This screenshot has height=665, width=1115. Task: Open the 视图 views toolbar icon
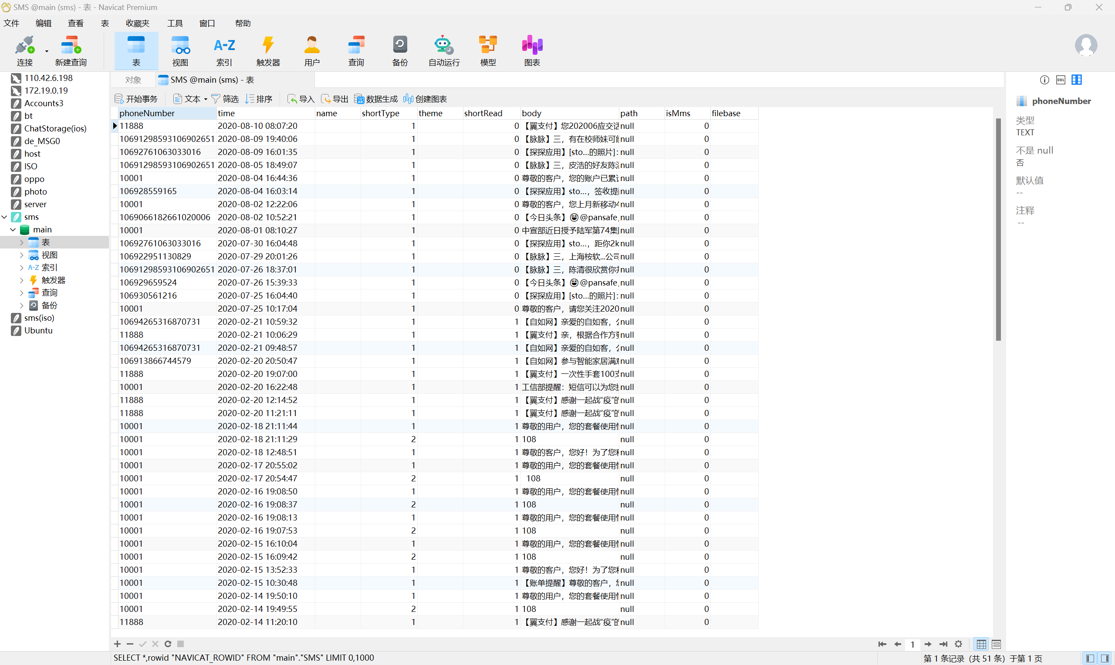[x=180, y=50]
